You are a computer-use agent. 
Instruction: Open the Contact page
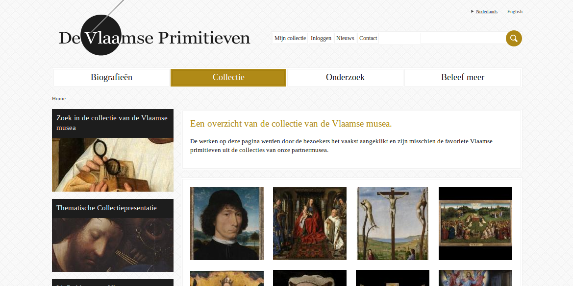tap(368, 38)
